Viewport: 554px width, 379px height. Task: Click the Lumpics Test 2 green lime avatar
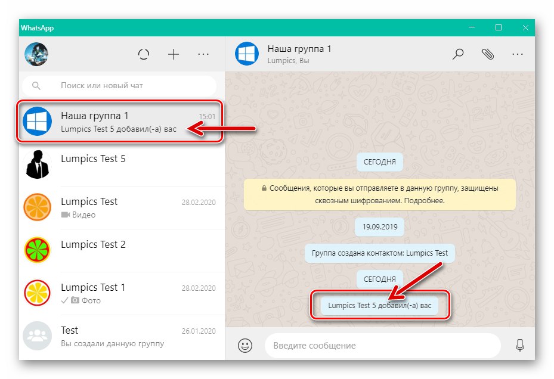coord(38,250)
